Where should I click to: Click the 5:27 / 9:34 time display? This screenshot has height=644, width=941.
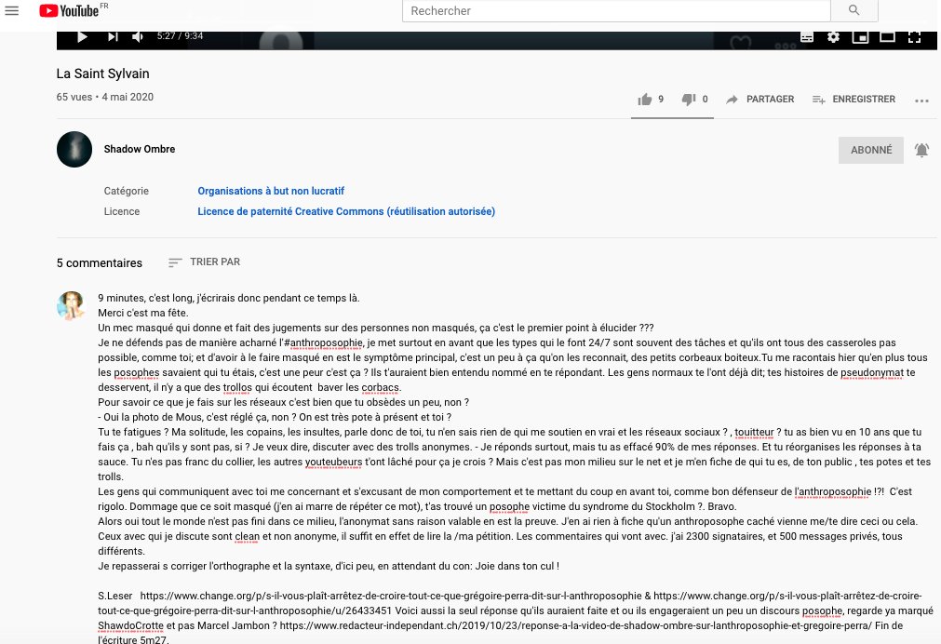180,36
